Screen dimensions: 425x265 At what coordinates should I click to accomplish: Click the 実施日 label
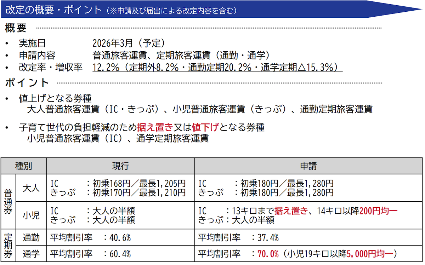(x=32, y=44)
